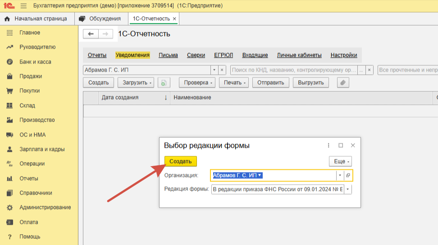Image resolution: width=438 pixels, height=245 pixels.
Task: Open Отчеты section in sidebar
Action: (x=29, y=179)
